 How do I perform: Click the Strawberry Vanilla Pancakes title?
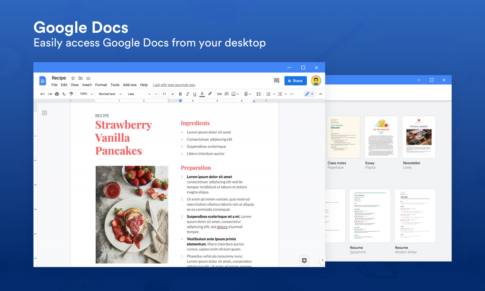pos(124,138)
